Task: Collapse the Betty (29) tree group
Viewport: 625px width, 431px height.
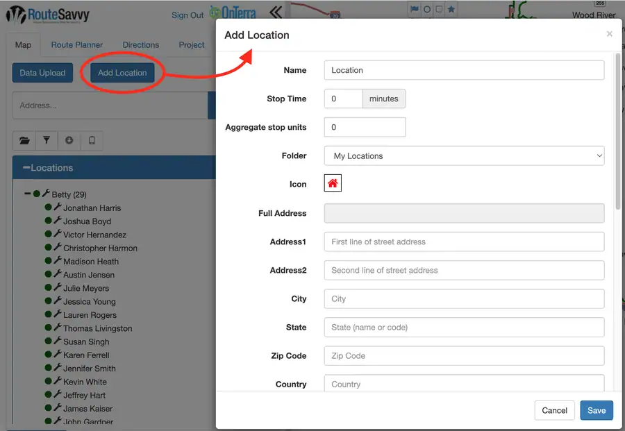Action: (27, 194)
